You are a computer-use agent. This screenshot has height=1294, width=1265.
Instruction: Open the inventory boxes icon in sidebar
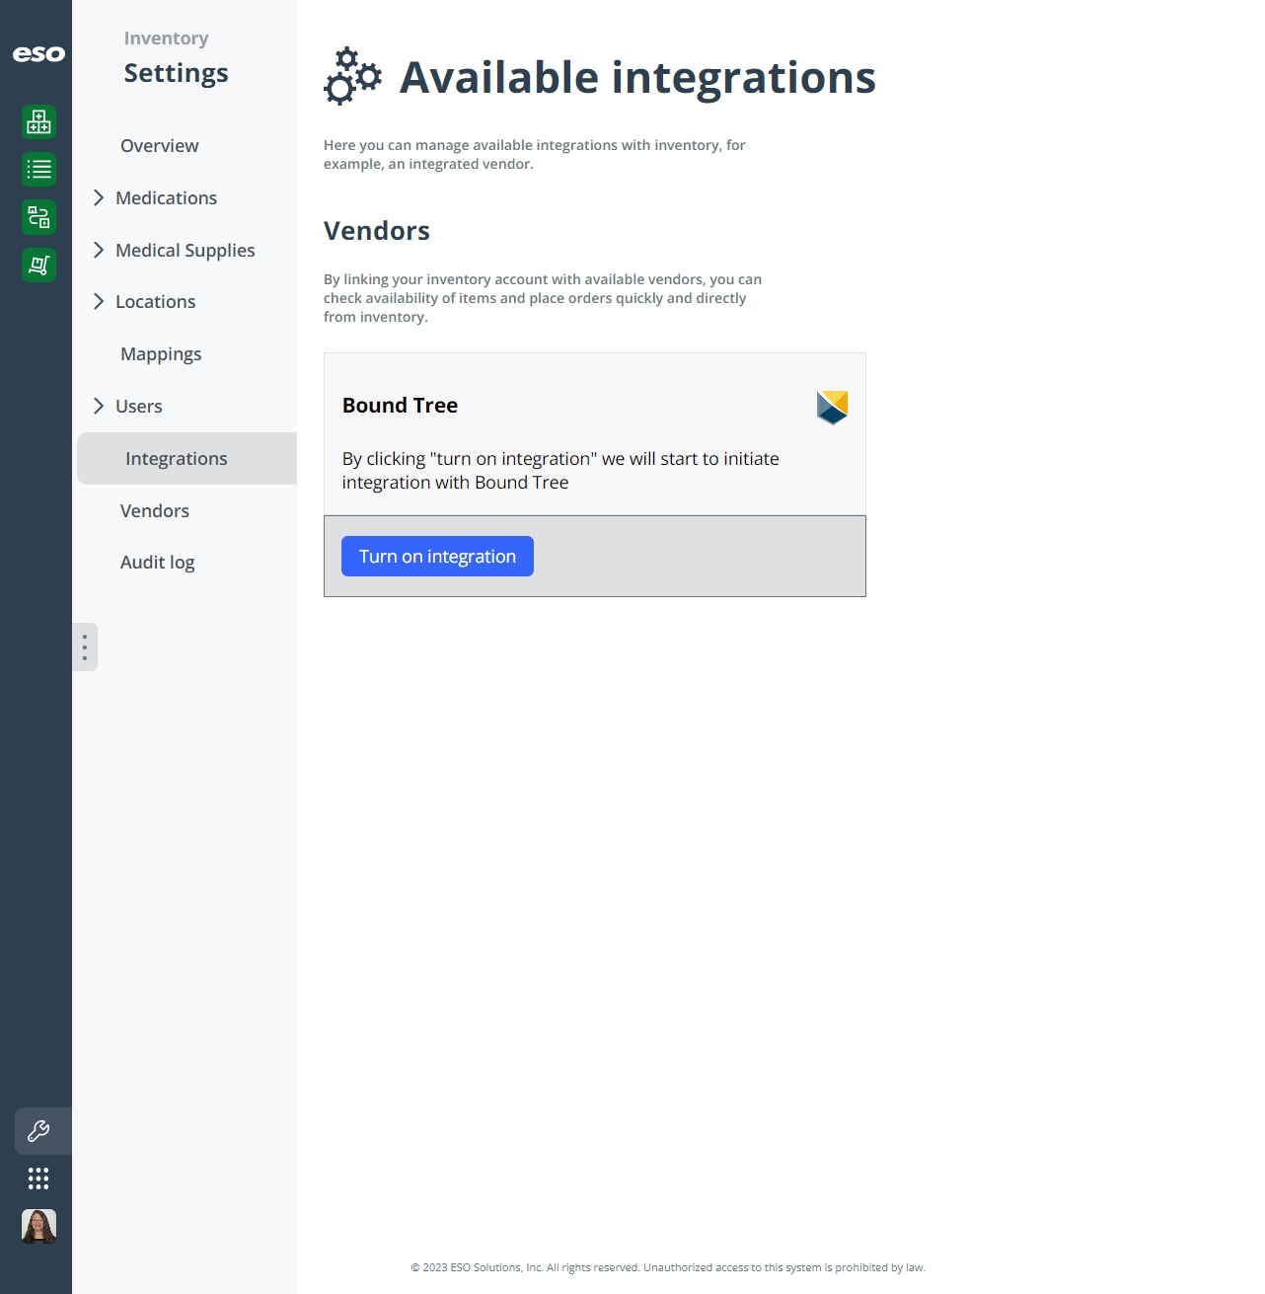click(x=38, y=122)
